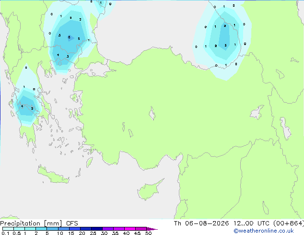The image size is (304, 235).
Task: Click the 30–35 mm purple swatch
Action: (x=107, y=229)
